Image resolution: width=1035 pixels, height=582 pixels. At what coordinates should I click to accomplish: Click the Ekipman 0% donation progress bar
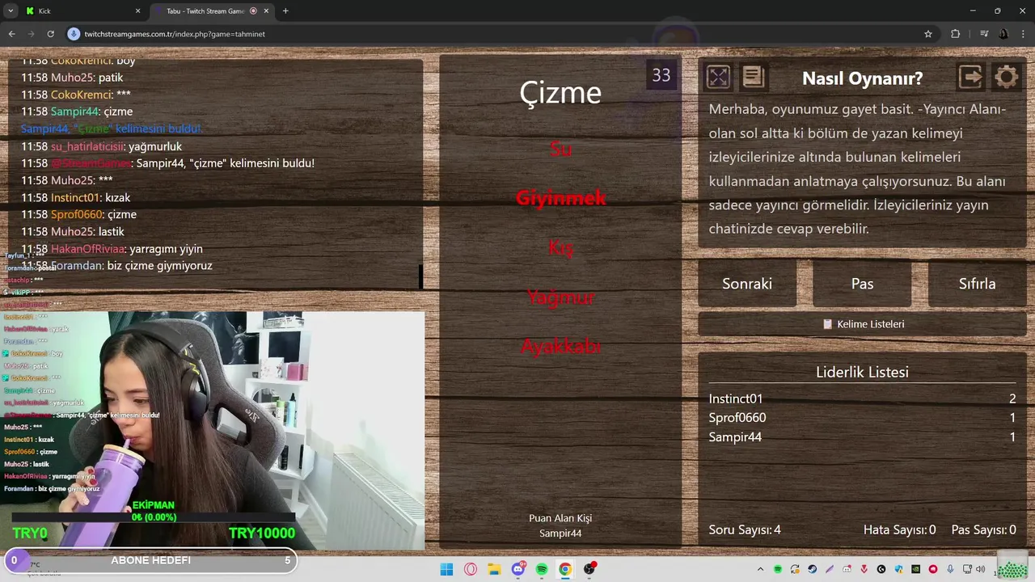click(x=154, y=517)
